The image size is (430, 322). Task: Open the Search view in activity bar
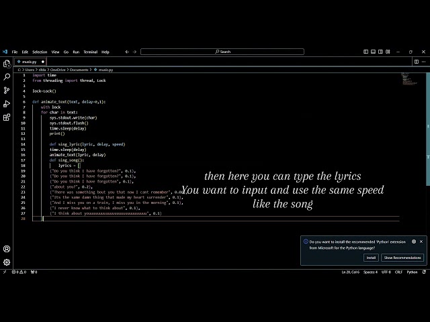7,77
